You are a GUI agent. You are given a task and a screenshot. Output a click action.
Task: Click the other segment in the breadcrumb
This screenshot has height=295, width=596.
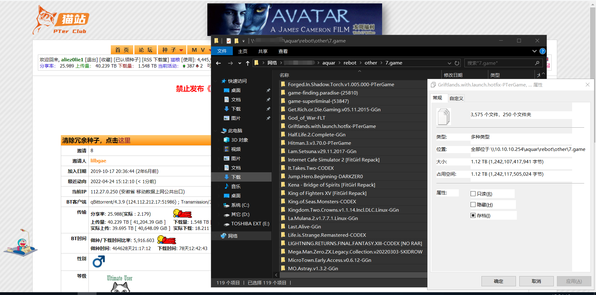[x=371, y=63]
